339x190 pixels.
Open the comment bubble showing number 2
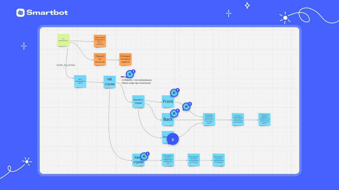coord(173,139)
